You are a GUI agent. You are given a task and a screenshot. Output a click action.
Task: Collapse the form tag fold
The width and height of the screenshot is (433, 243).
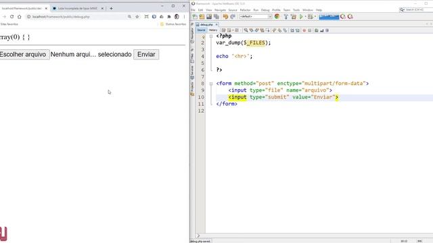tap(211, 84)
